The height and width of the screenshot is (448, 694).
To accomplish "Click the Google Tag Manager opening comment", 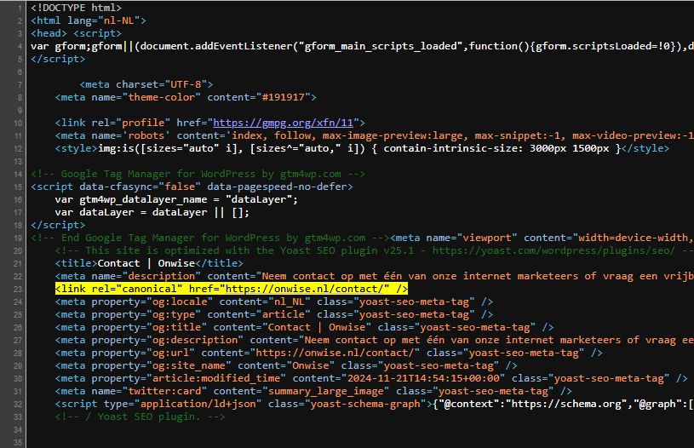I will click(198, 174).
